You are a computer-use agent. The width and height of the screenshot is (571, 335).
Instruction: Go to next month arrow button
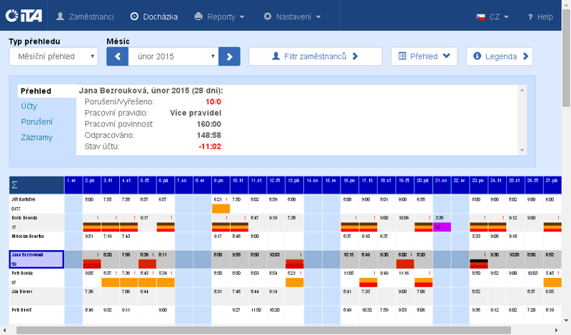[229, 56]
